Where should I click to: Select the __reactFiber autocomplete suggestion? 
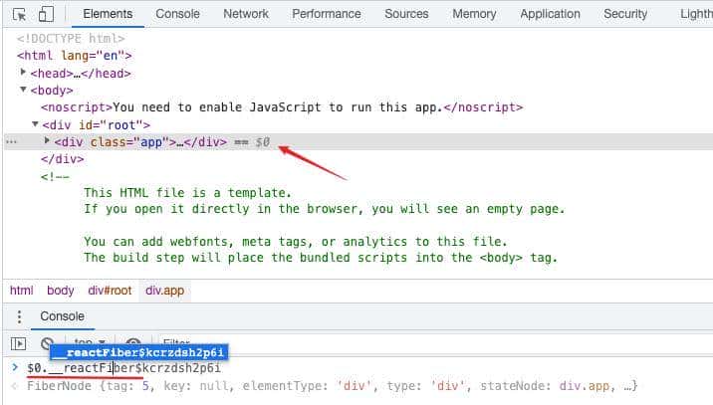(x=140, y=352)
